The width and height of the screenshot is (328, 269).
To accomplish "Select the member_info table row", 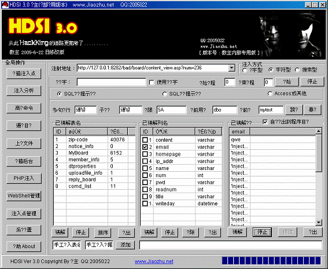I will pos(94,160).
